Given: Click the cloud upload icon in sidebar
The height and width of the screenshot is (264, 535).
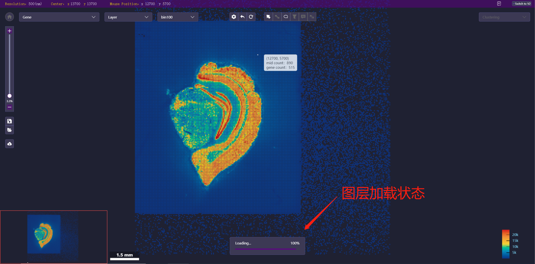Looking at the screenshot, I should 10,144.
